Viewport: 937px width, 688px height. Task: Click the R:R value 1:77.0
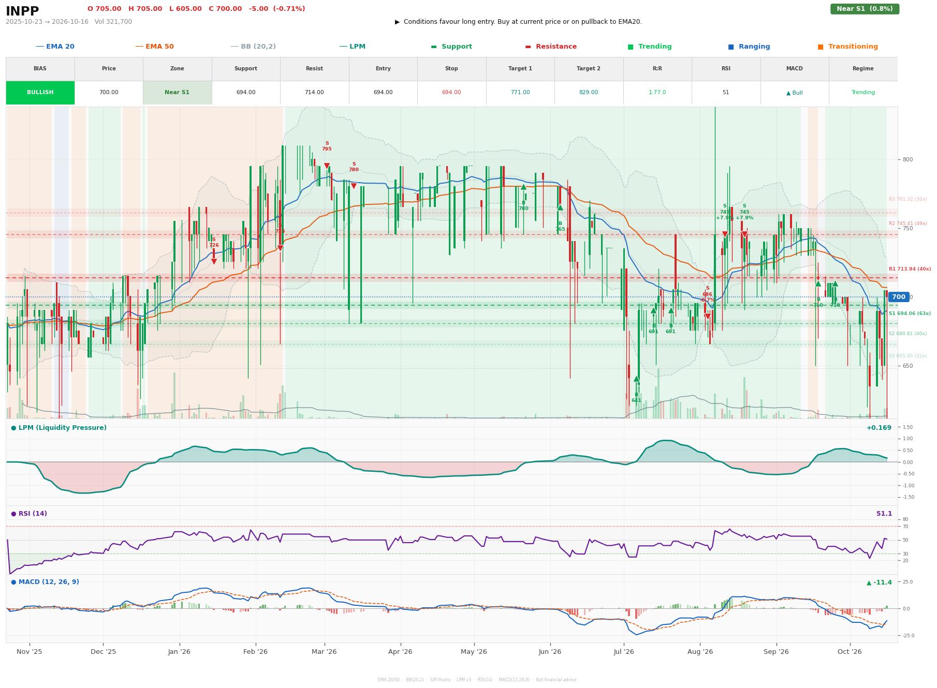[657, 93]
